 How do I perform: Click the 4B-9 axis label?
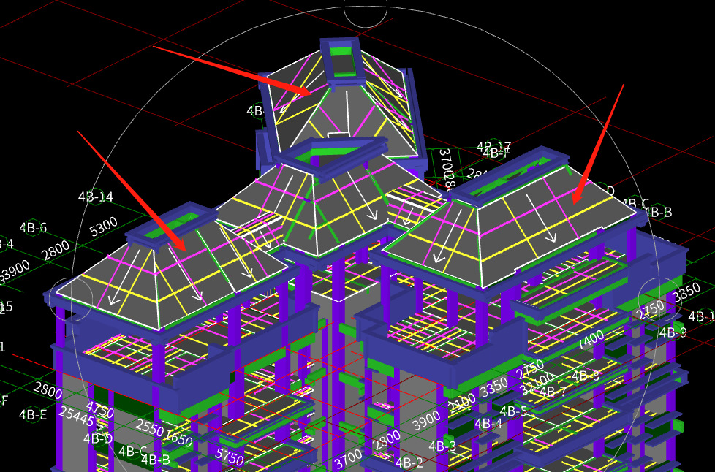coord(673,332)
